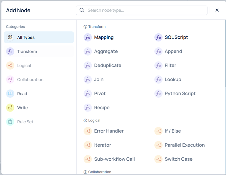Open the Transform category in sidebar
The height and width of the screenshot is (175, 226).
click(27, 52)
